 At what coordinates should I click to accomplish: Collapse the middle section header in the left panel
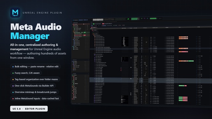(72, 60)
